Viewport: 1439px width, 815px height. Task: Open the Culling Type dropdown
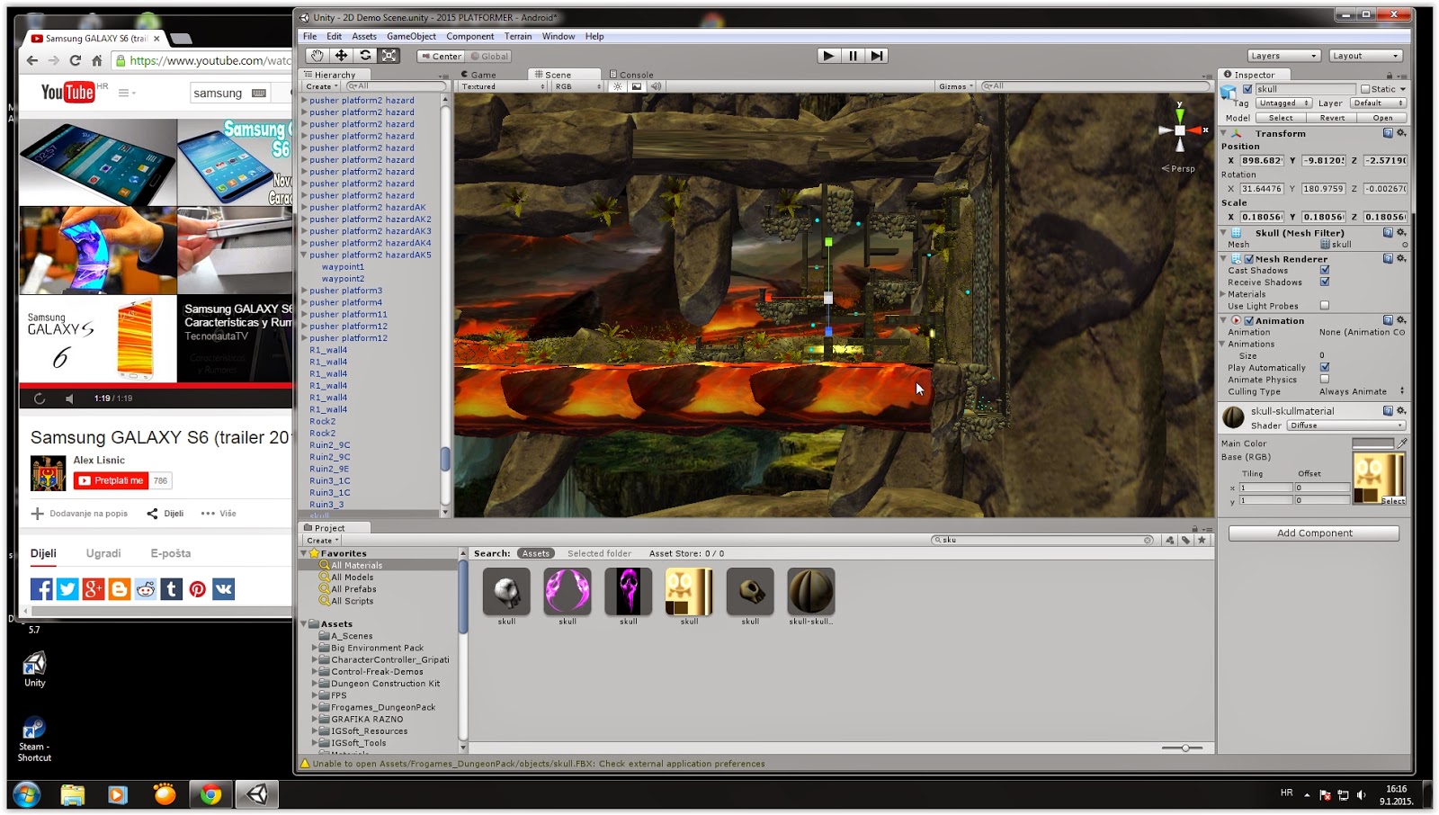tap(1362, 391)
